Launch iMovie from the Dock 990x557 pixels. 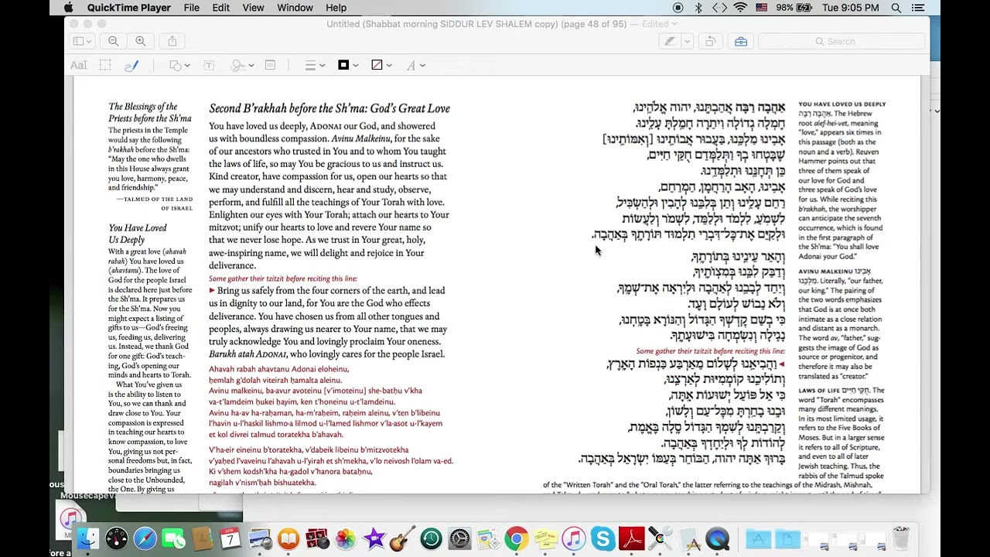coord(374,538)
